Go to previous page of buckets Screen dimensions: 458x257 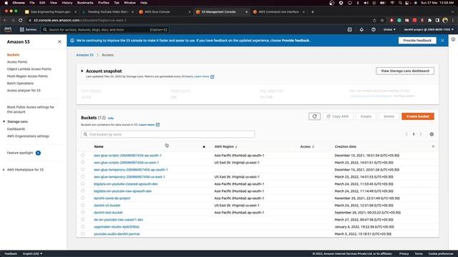coord(406,134)
